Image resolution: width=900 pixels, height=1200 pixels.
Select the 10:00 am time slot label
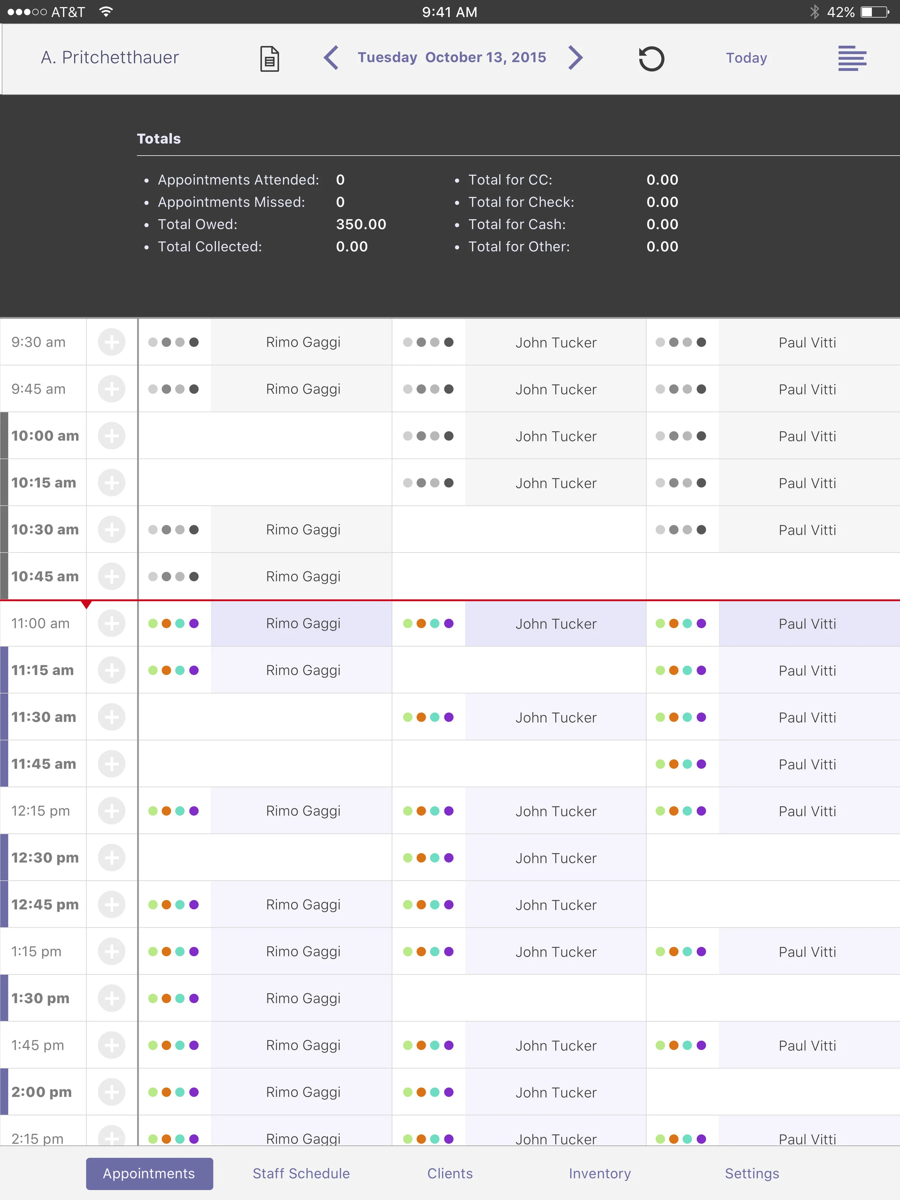[45, 436]
